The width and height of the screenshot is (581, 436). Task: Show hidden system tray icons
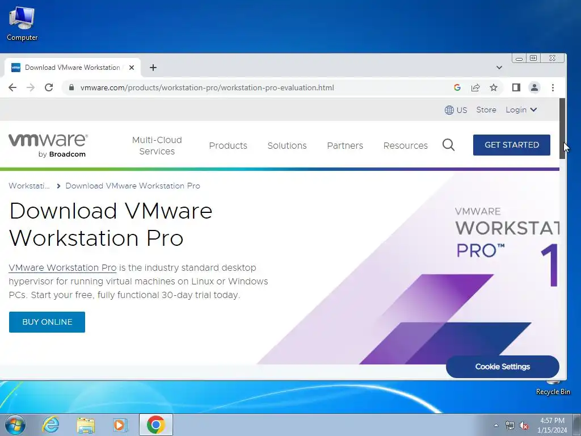pos(496,425)
